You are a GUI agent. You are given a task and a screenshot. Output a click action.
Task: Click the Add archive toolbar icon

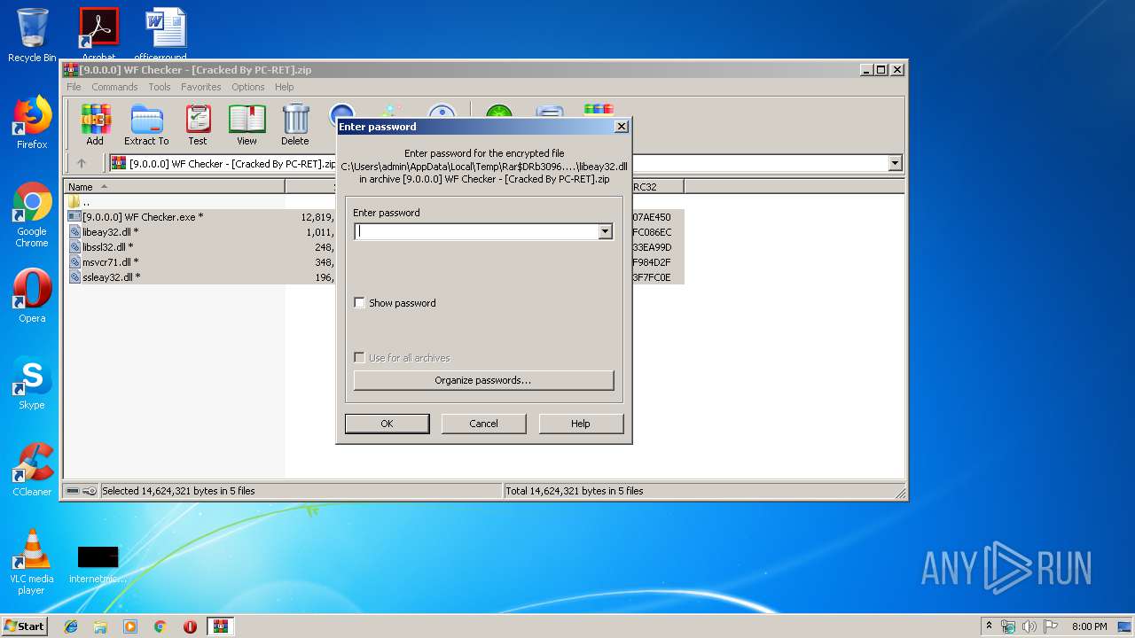tap(95, 125)
